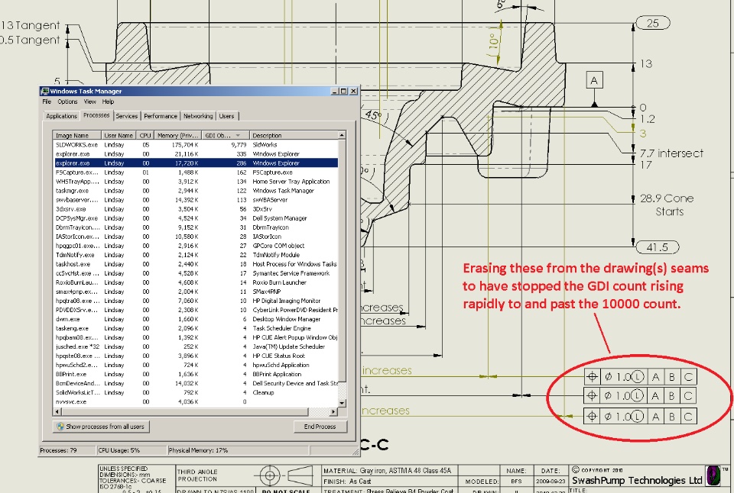The width and height of the screenshot is (734, 493).
Task: Click the process list scroll-down arrow
Action: 342,402
